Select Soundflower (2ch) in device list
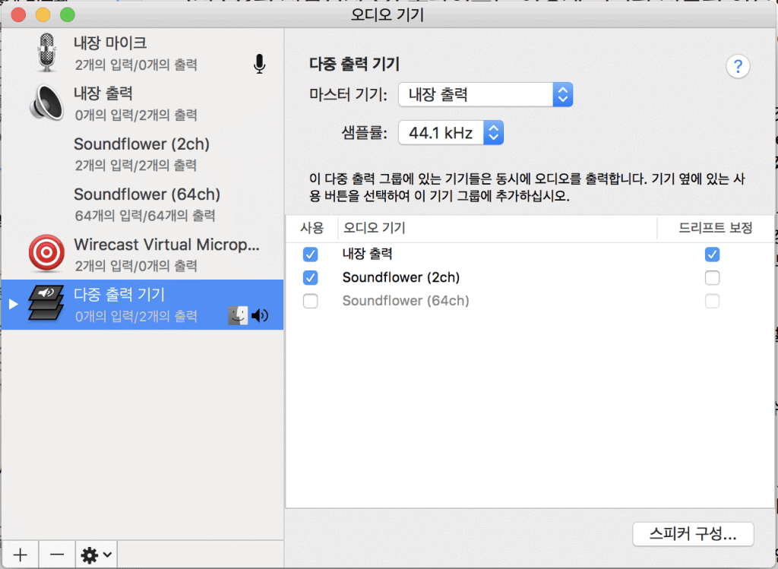 [x=141, y=152]
